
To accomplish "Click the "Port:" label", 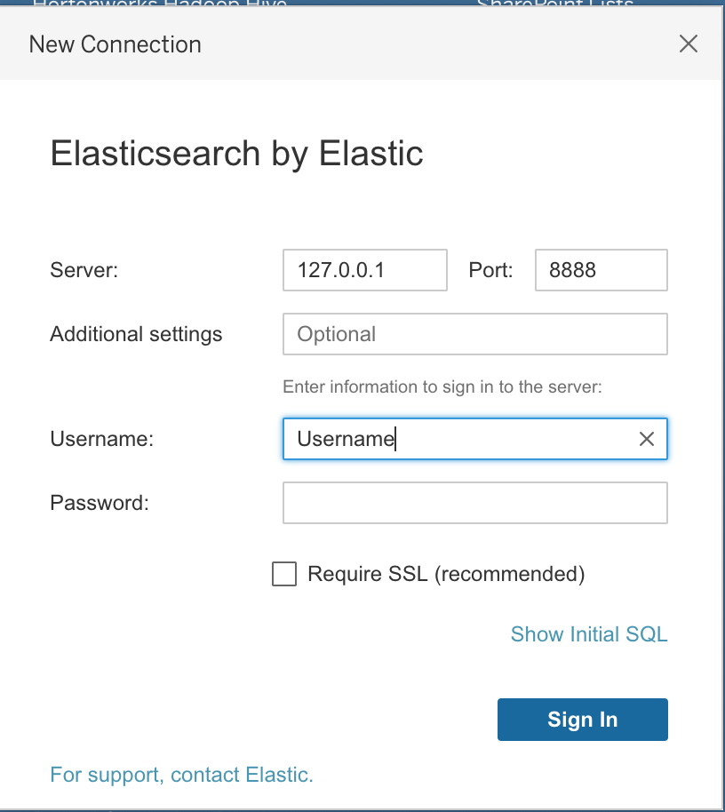I will (490, 270).
